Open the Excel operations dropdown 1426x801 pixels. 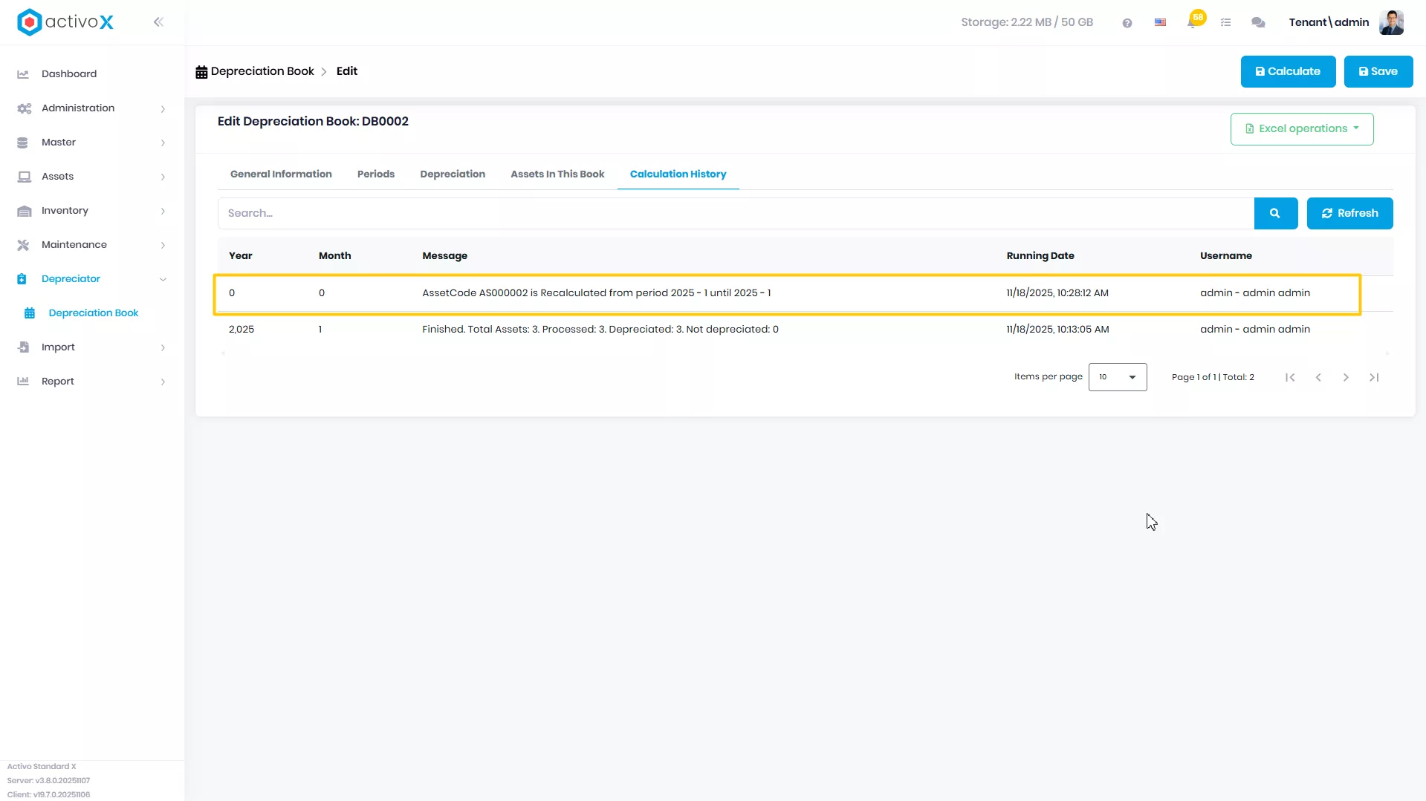click(1302, 129)
